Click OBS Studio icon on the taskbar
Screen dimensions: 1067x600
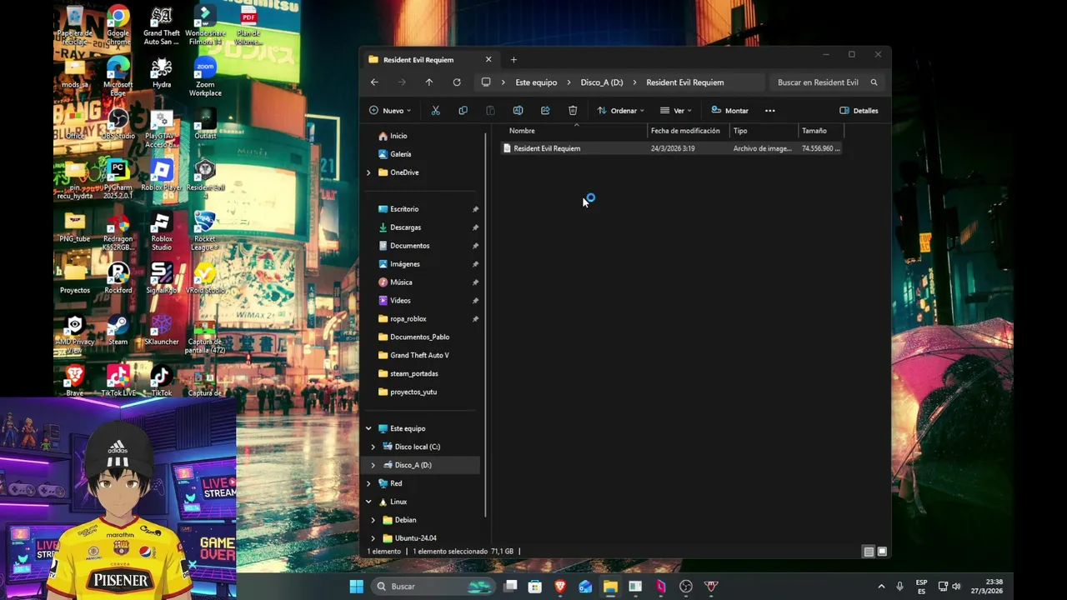pos(686,587)
